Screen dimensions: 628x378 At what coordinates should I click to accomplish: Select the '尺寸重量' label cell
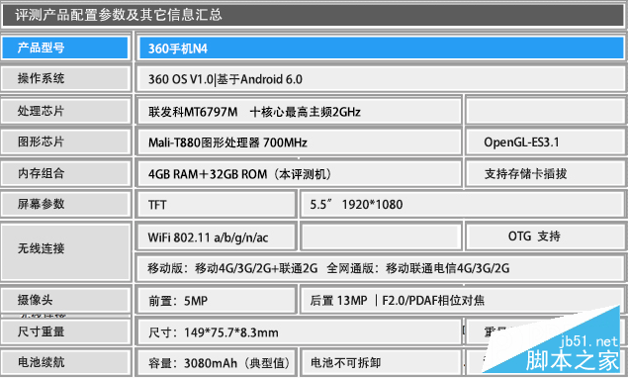pyautogui.click(x=65, y=331)
